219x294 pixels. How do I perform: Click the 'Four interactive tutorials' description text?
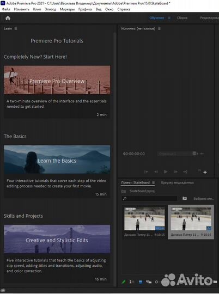tap(56, 183)
